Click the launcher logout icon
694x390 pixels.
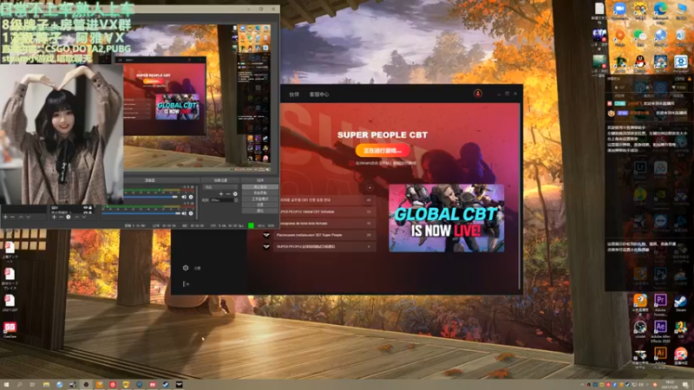186,284
